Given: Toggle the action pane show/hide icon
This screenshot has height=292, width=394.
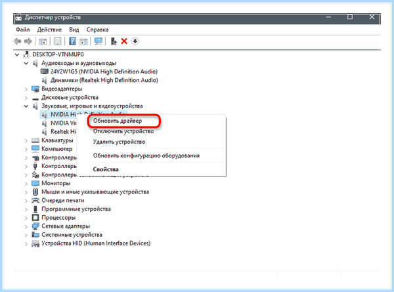Looking at the screenshot, I should [83, 41].
